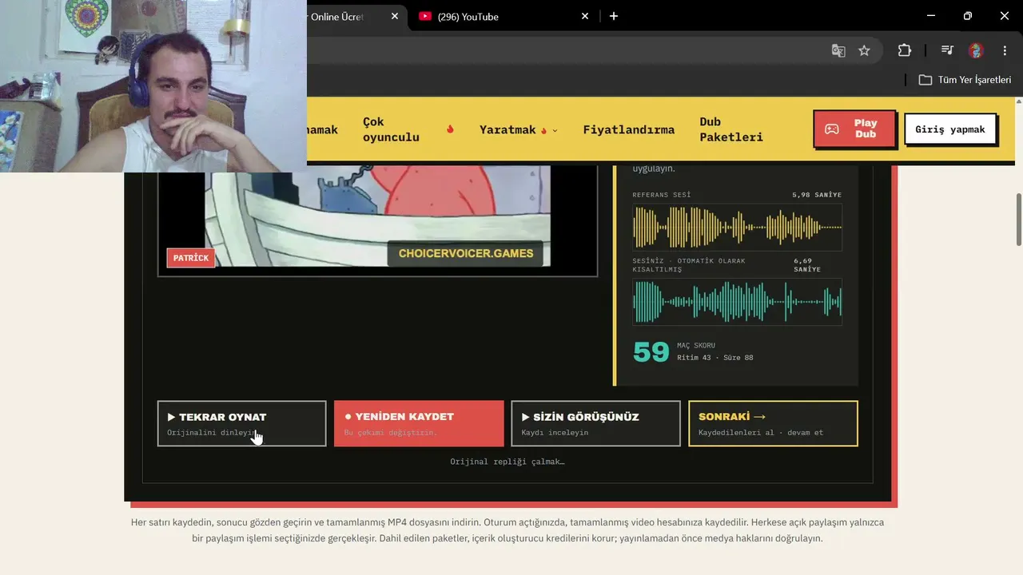Open the Google Translate page icon
The image size is (1023, 575).
[838, 50]
